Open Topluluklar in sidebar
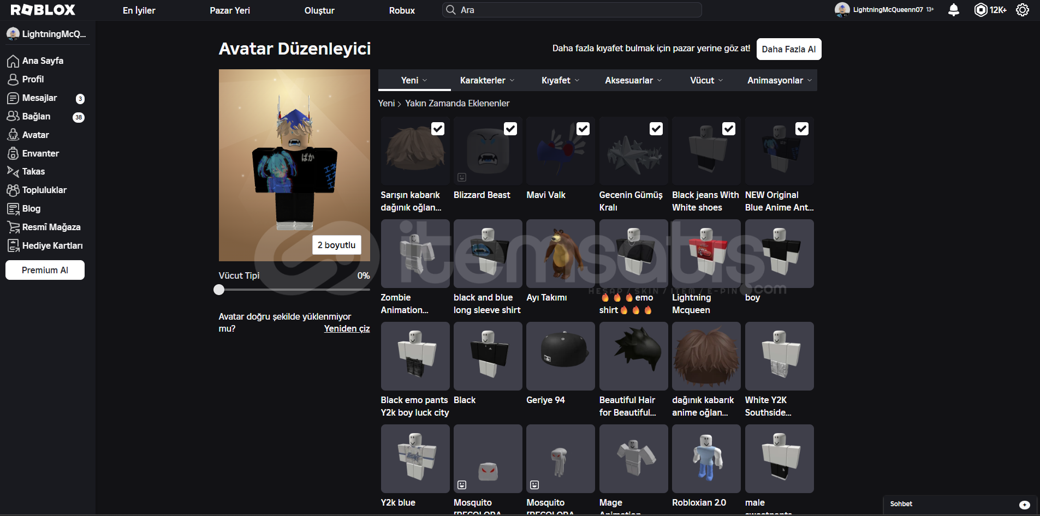 (44, 190)
